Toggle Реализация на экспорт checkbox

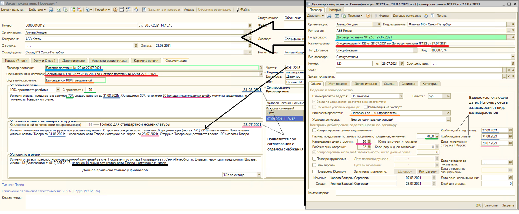click(365, 107)
